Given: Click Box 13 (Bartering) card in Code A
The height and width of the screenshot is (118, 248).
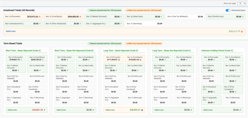Looking at the screenshot, I should click(37, 100).
